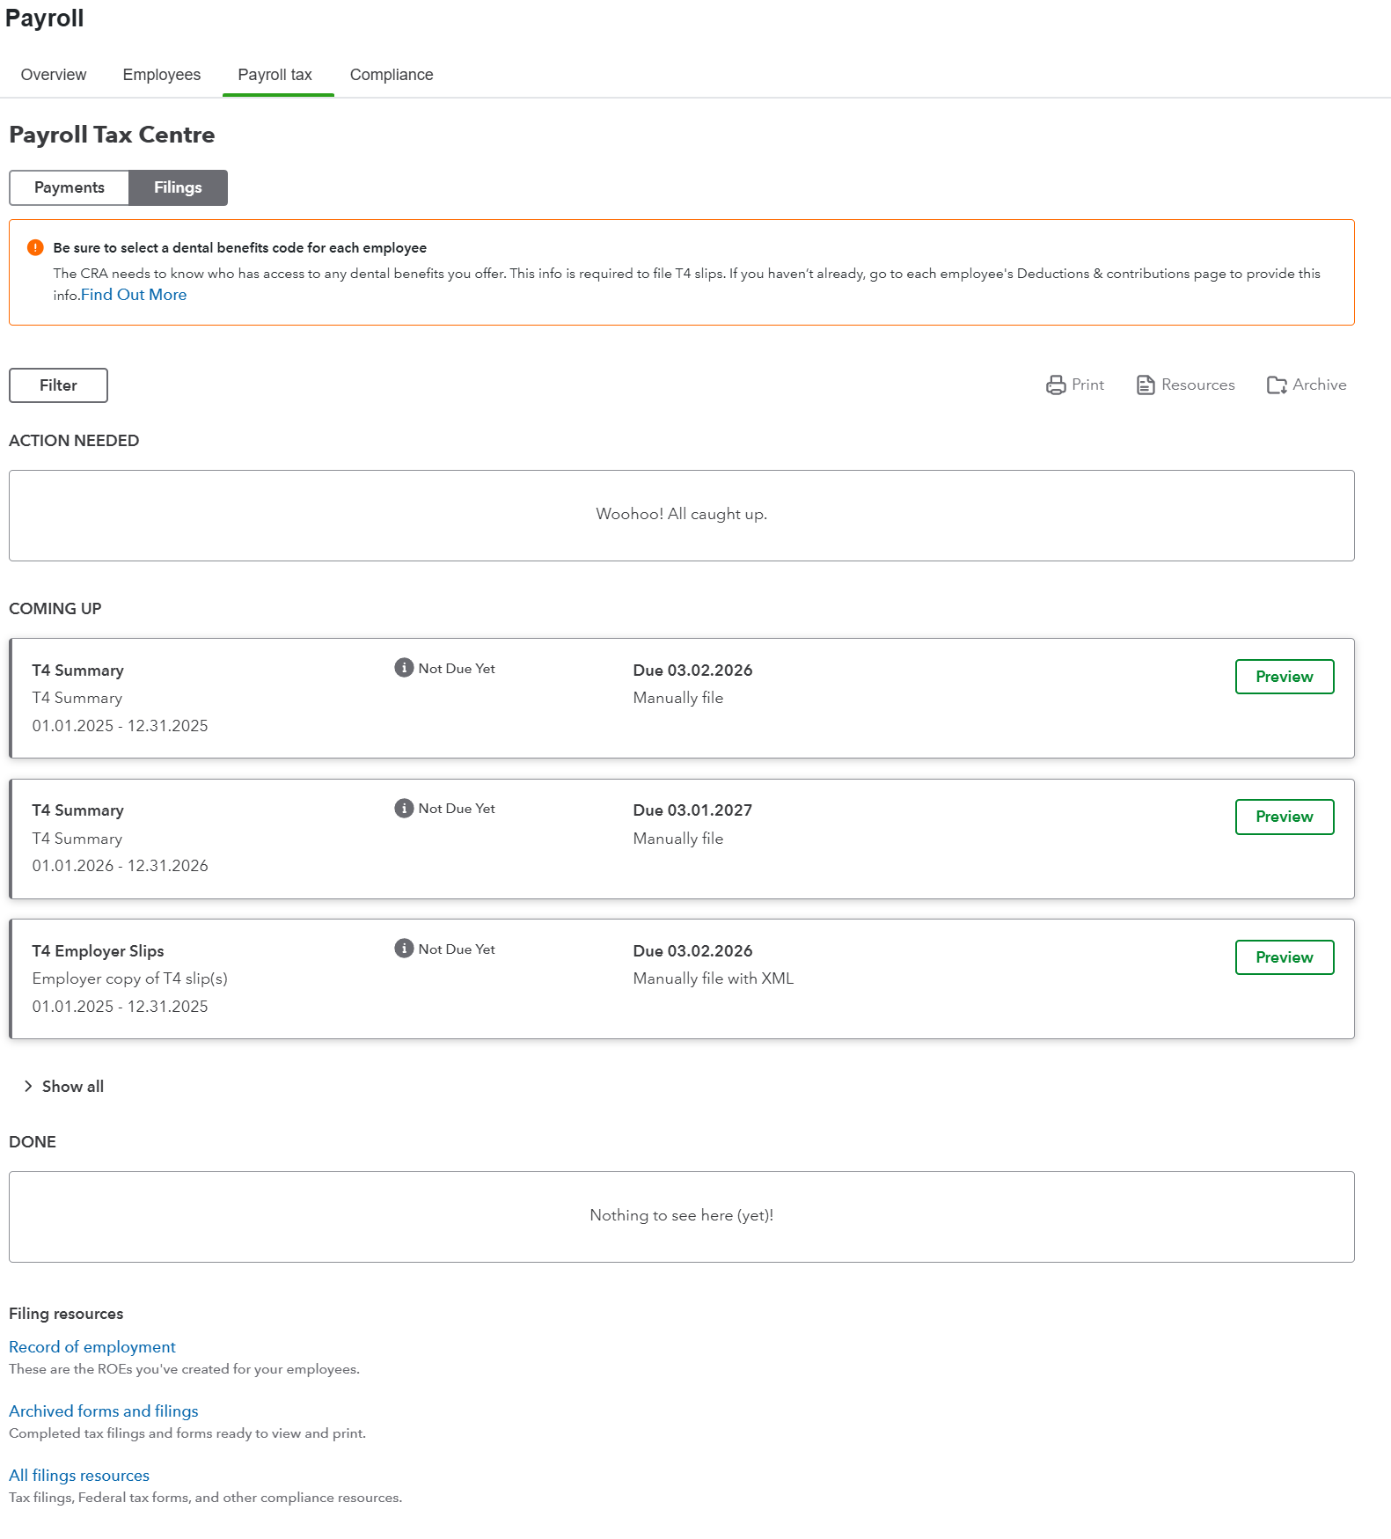1391x1539 pixels.
Task: Open Archived forms and filings link
Action: pos(104,1411)
